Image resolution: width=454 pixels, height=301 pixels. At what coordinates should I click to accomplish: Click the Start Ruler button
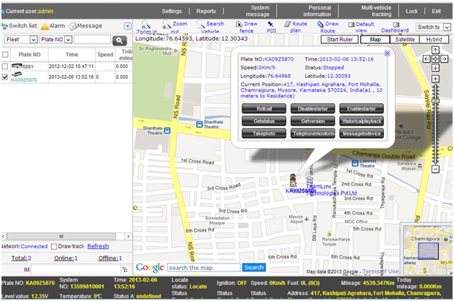point(340,40)
